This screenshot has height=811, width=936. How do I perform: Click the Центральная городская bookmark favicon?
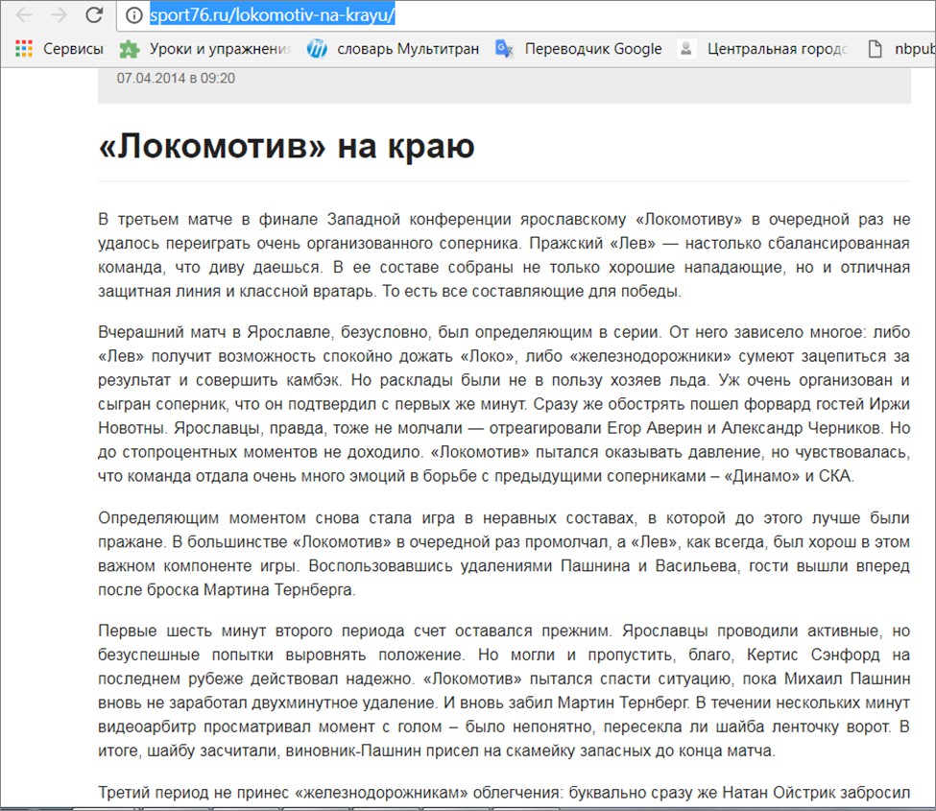[x=686, y=49]
